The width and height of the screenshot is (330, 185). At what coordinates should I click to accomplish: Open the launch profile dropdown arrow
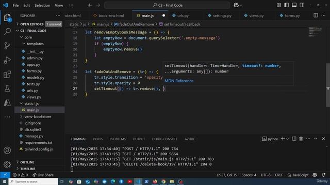click(x=288, y=139)
